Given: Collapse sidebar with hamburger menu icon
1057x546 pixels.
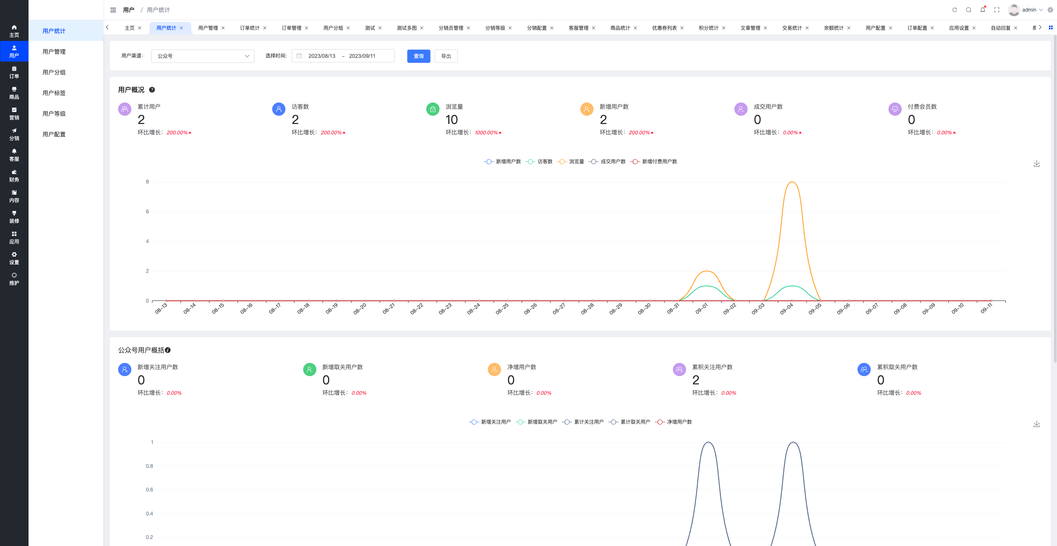Looking at the screenshot, I should click(113, 10).
